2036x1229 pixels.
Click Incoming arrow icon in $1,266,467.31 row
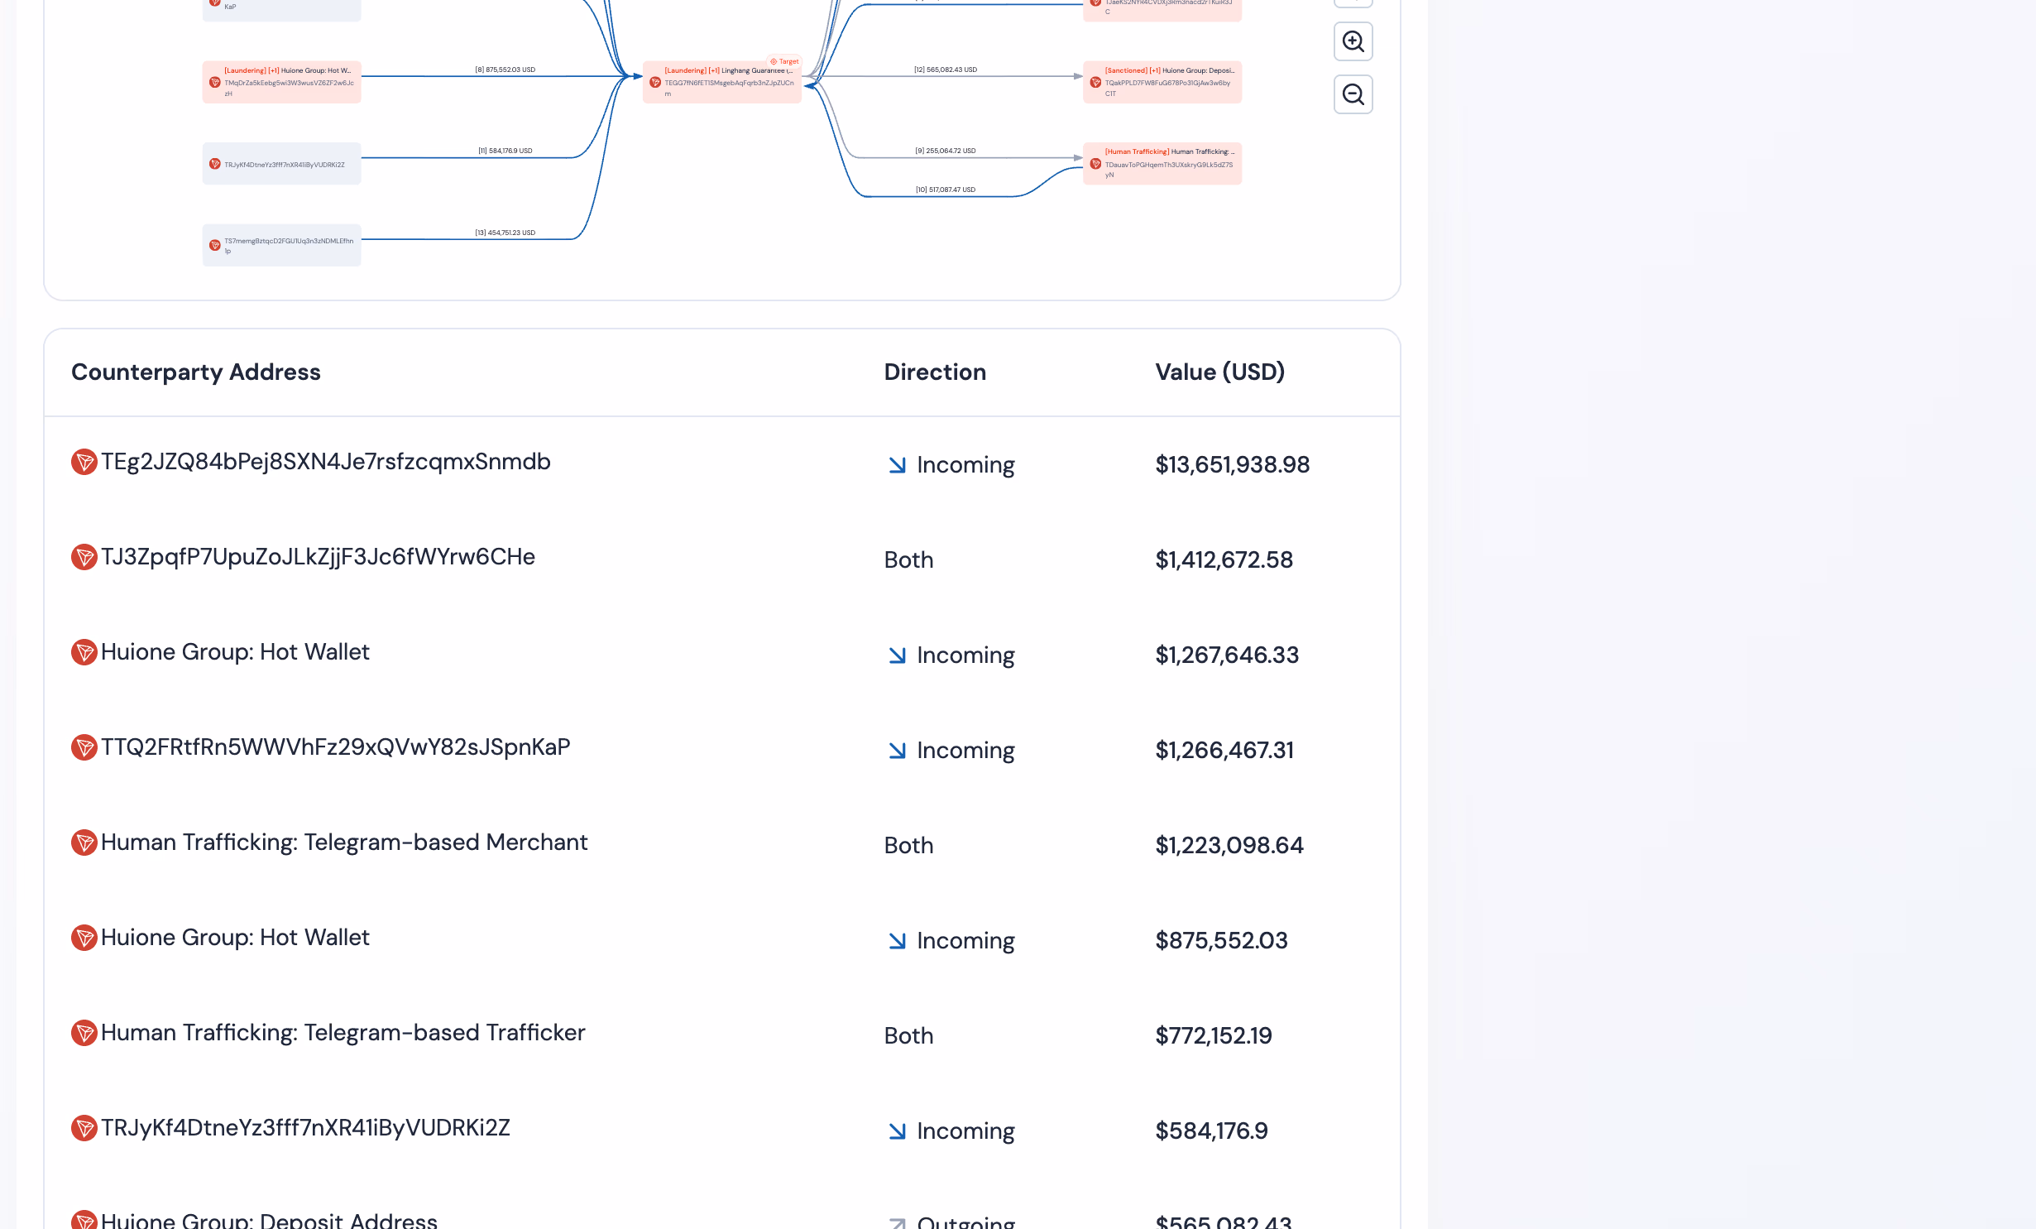[897, 751]
